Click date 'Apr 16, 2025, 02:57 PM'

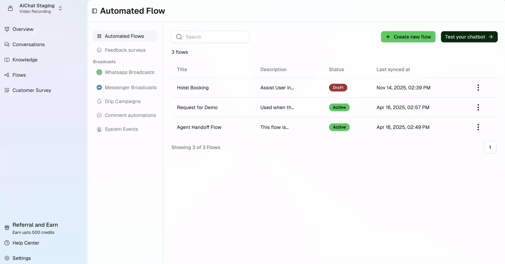coord(403,108)
